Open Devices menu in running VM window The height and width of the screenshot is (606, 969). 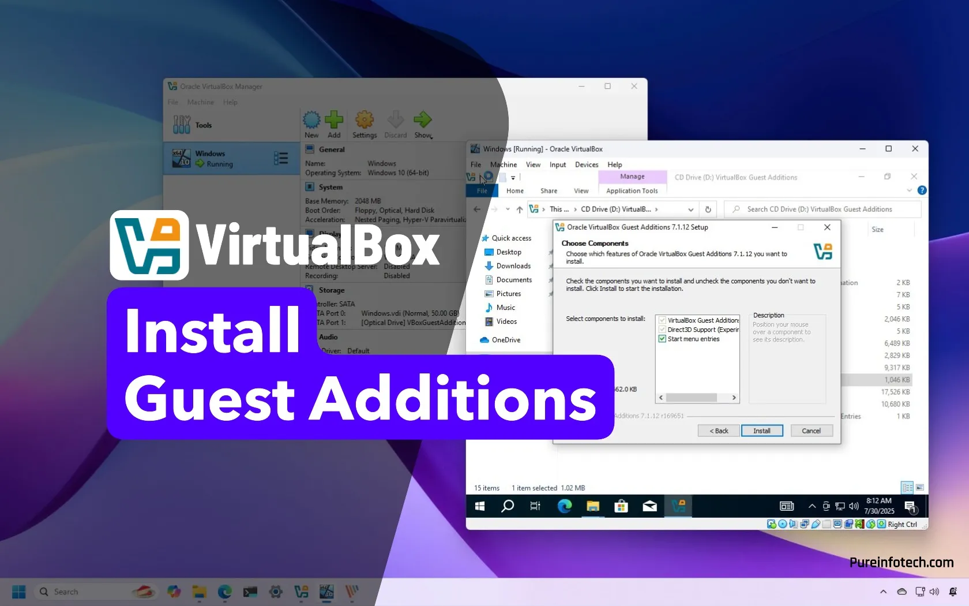[x=587, y=164]
